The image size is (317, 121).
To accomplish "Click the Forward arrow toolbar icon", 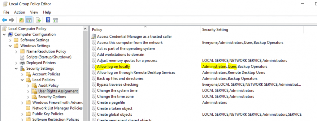I will [11, 20].
